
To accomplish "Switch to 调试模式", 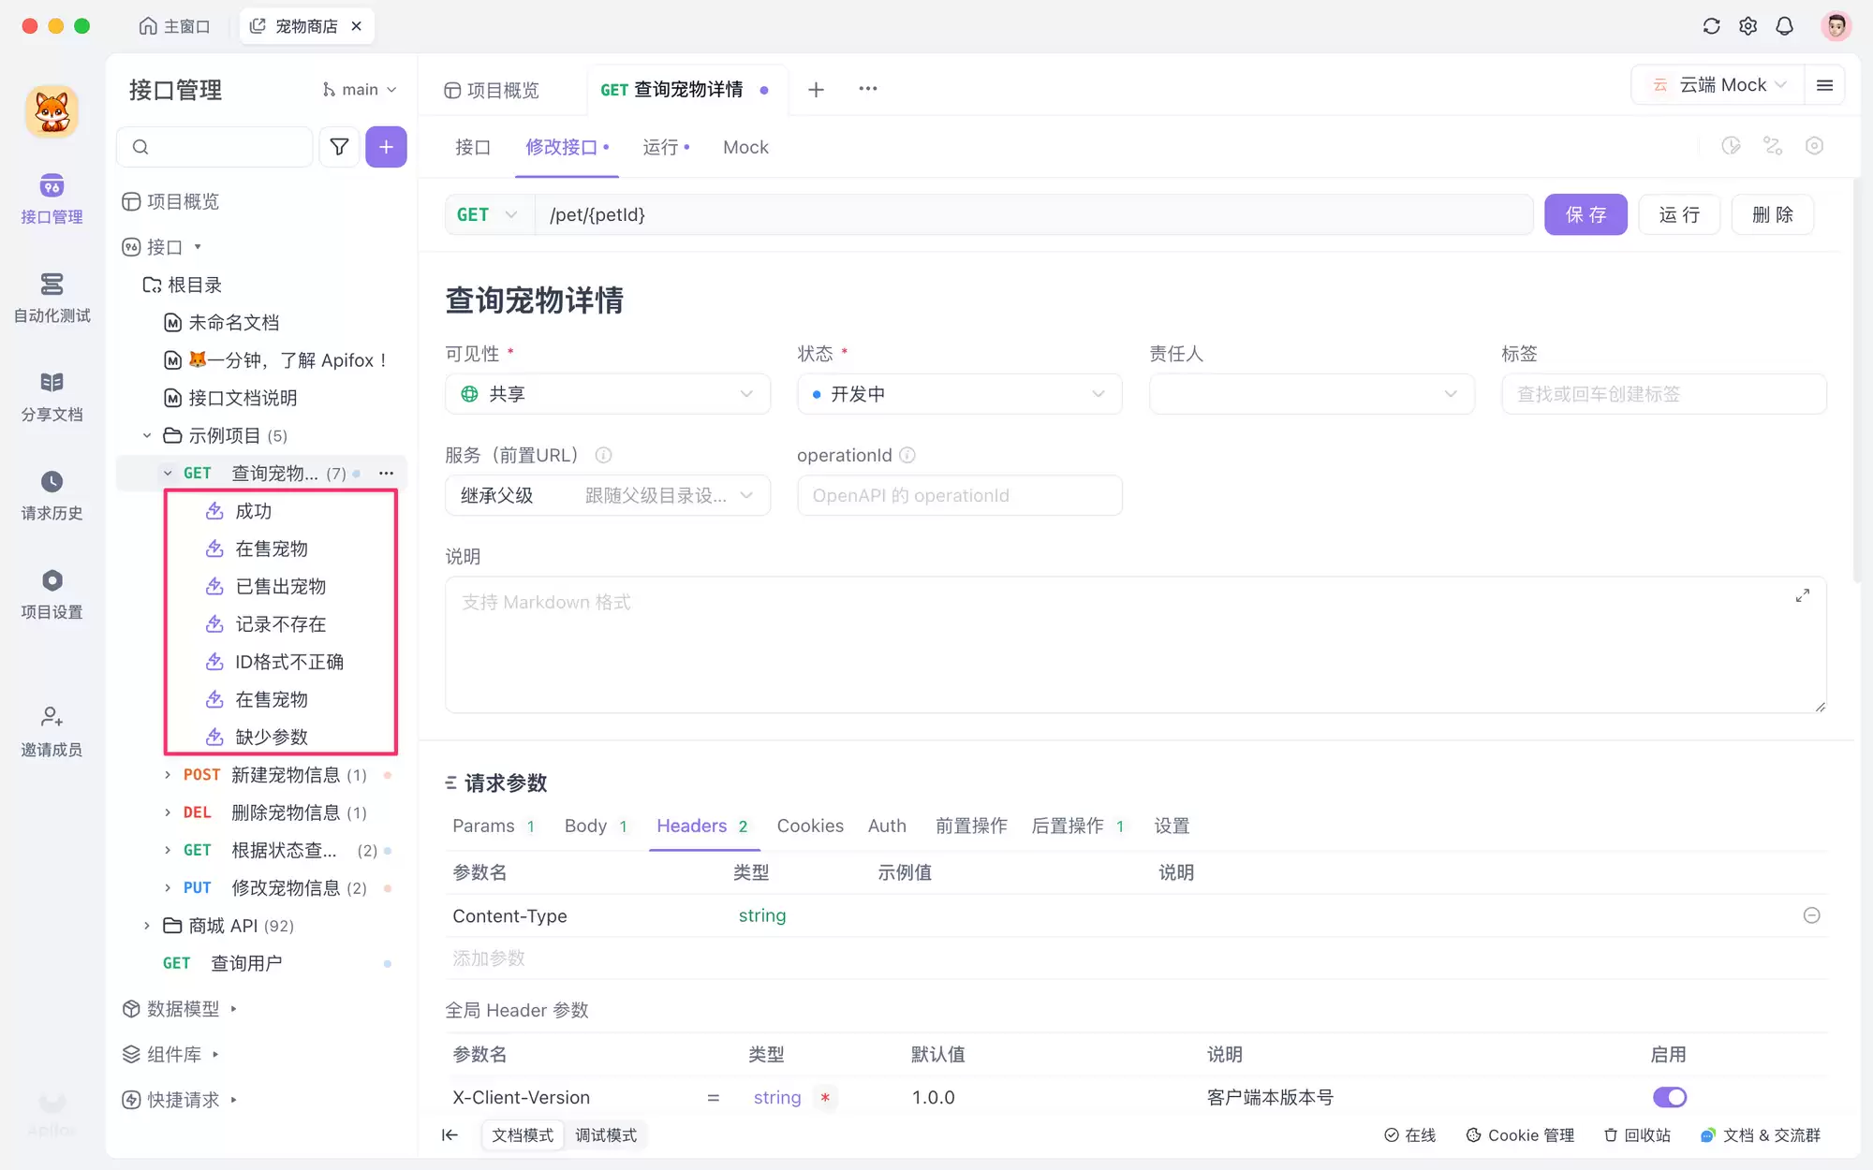I will 606,1135.
